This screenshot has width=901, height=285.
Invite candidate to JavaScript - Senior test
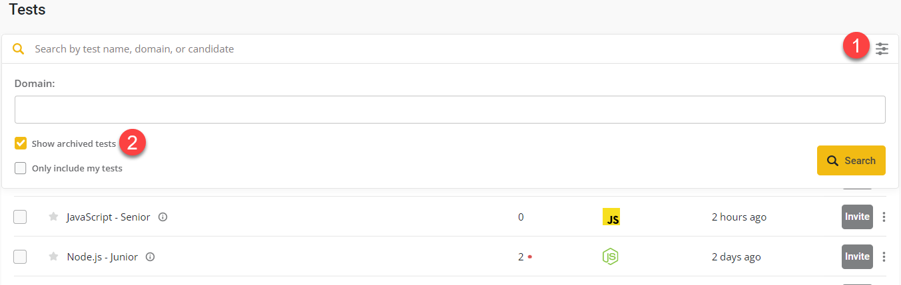tap(857, 217)
